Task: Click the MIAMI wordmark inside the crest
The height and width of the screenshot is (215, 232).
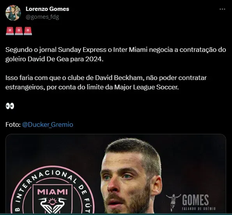Action: [53, 192]
